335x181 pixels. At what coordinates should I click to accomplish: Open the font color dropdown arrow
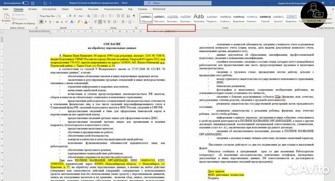[x=89, y=22]
